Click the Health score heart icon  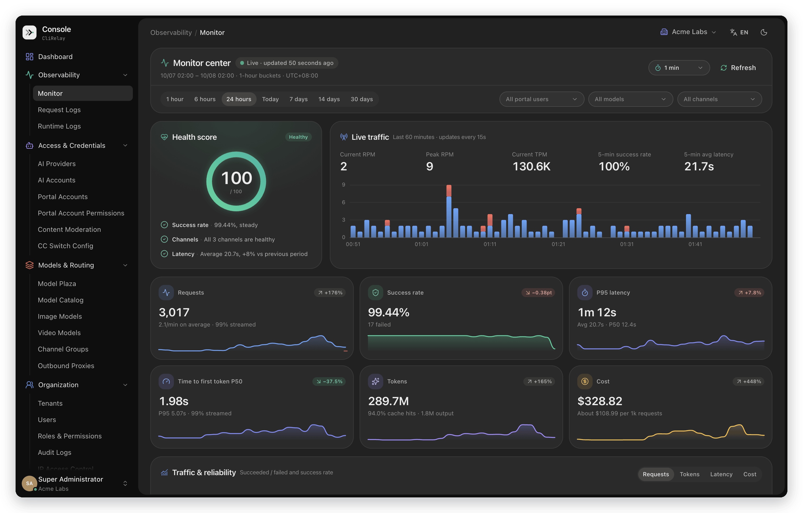tap(165, 137)
